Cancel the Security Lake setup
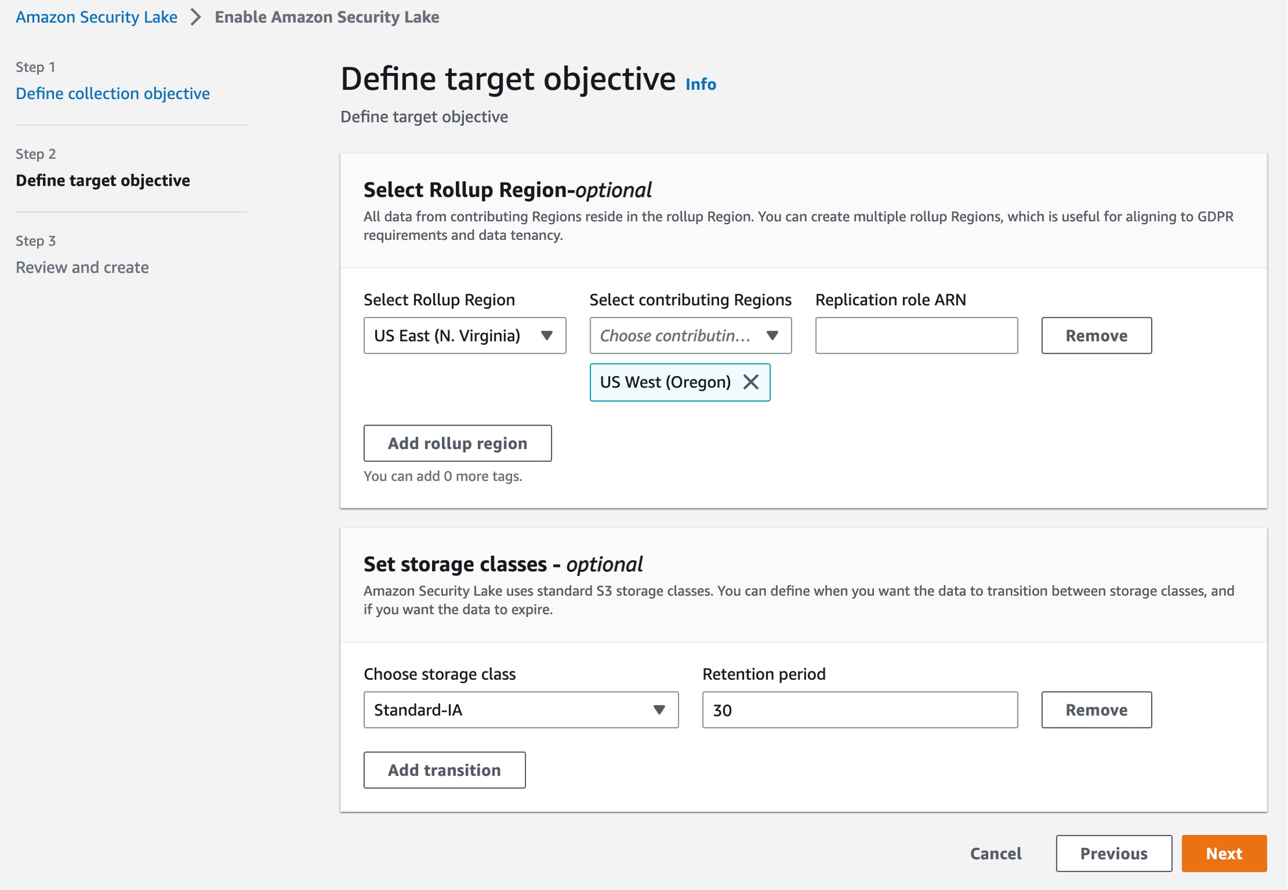1288x890 pixels. pyautogui.click(x=996, y=853)
